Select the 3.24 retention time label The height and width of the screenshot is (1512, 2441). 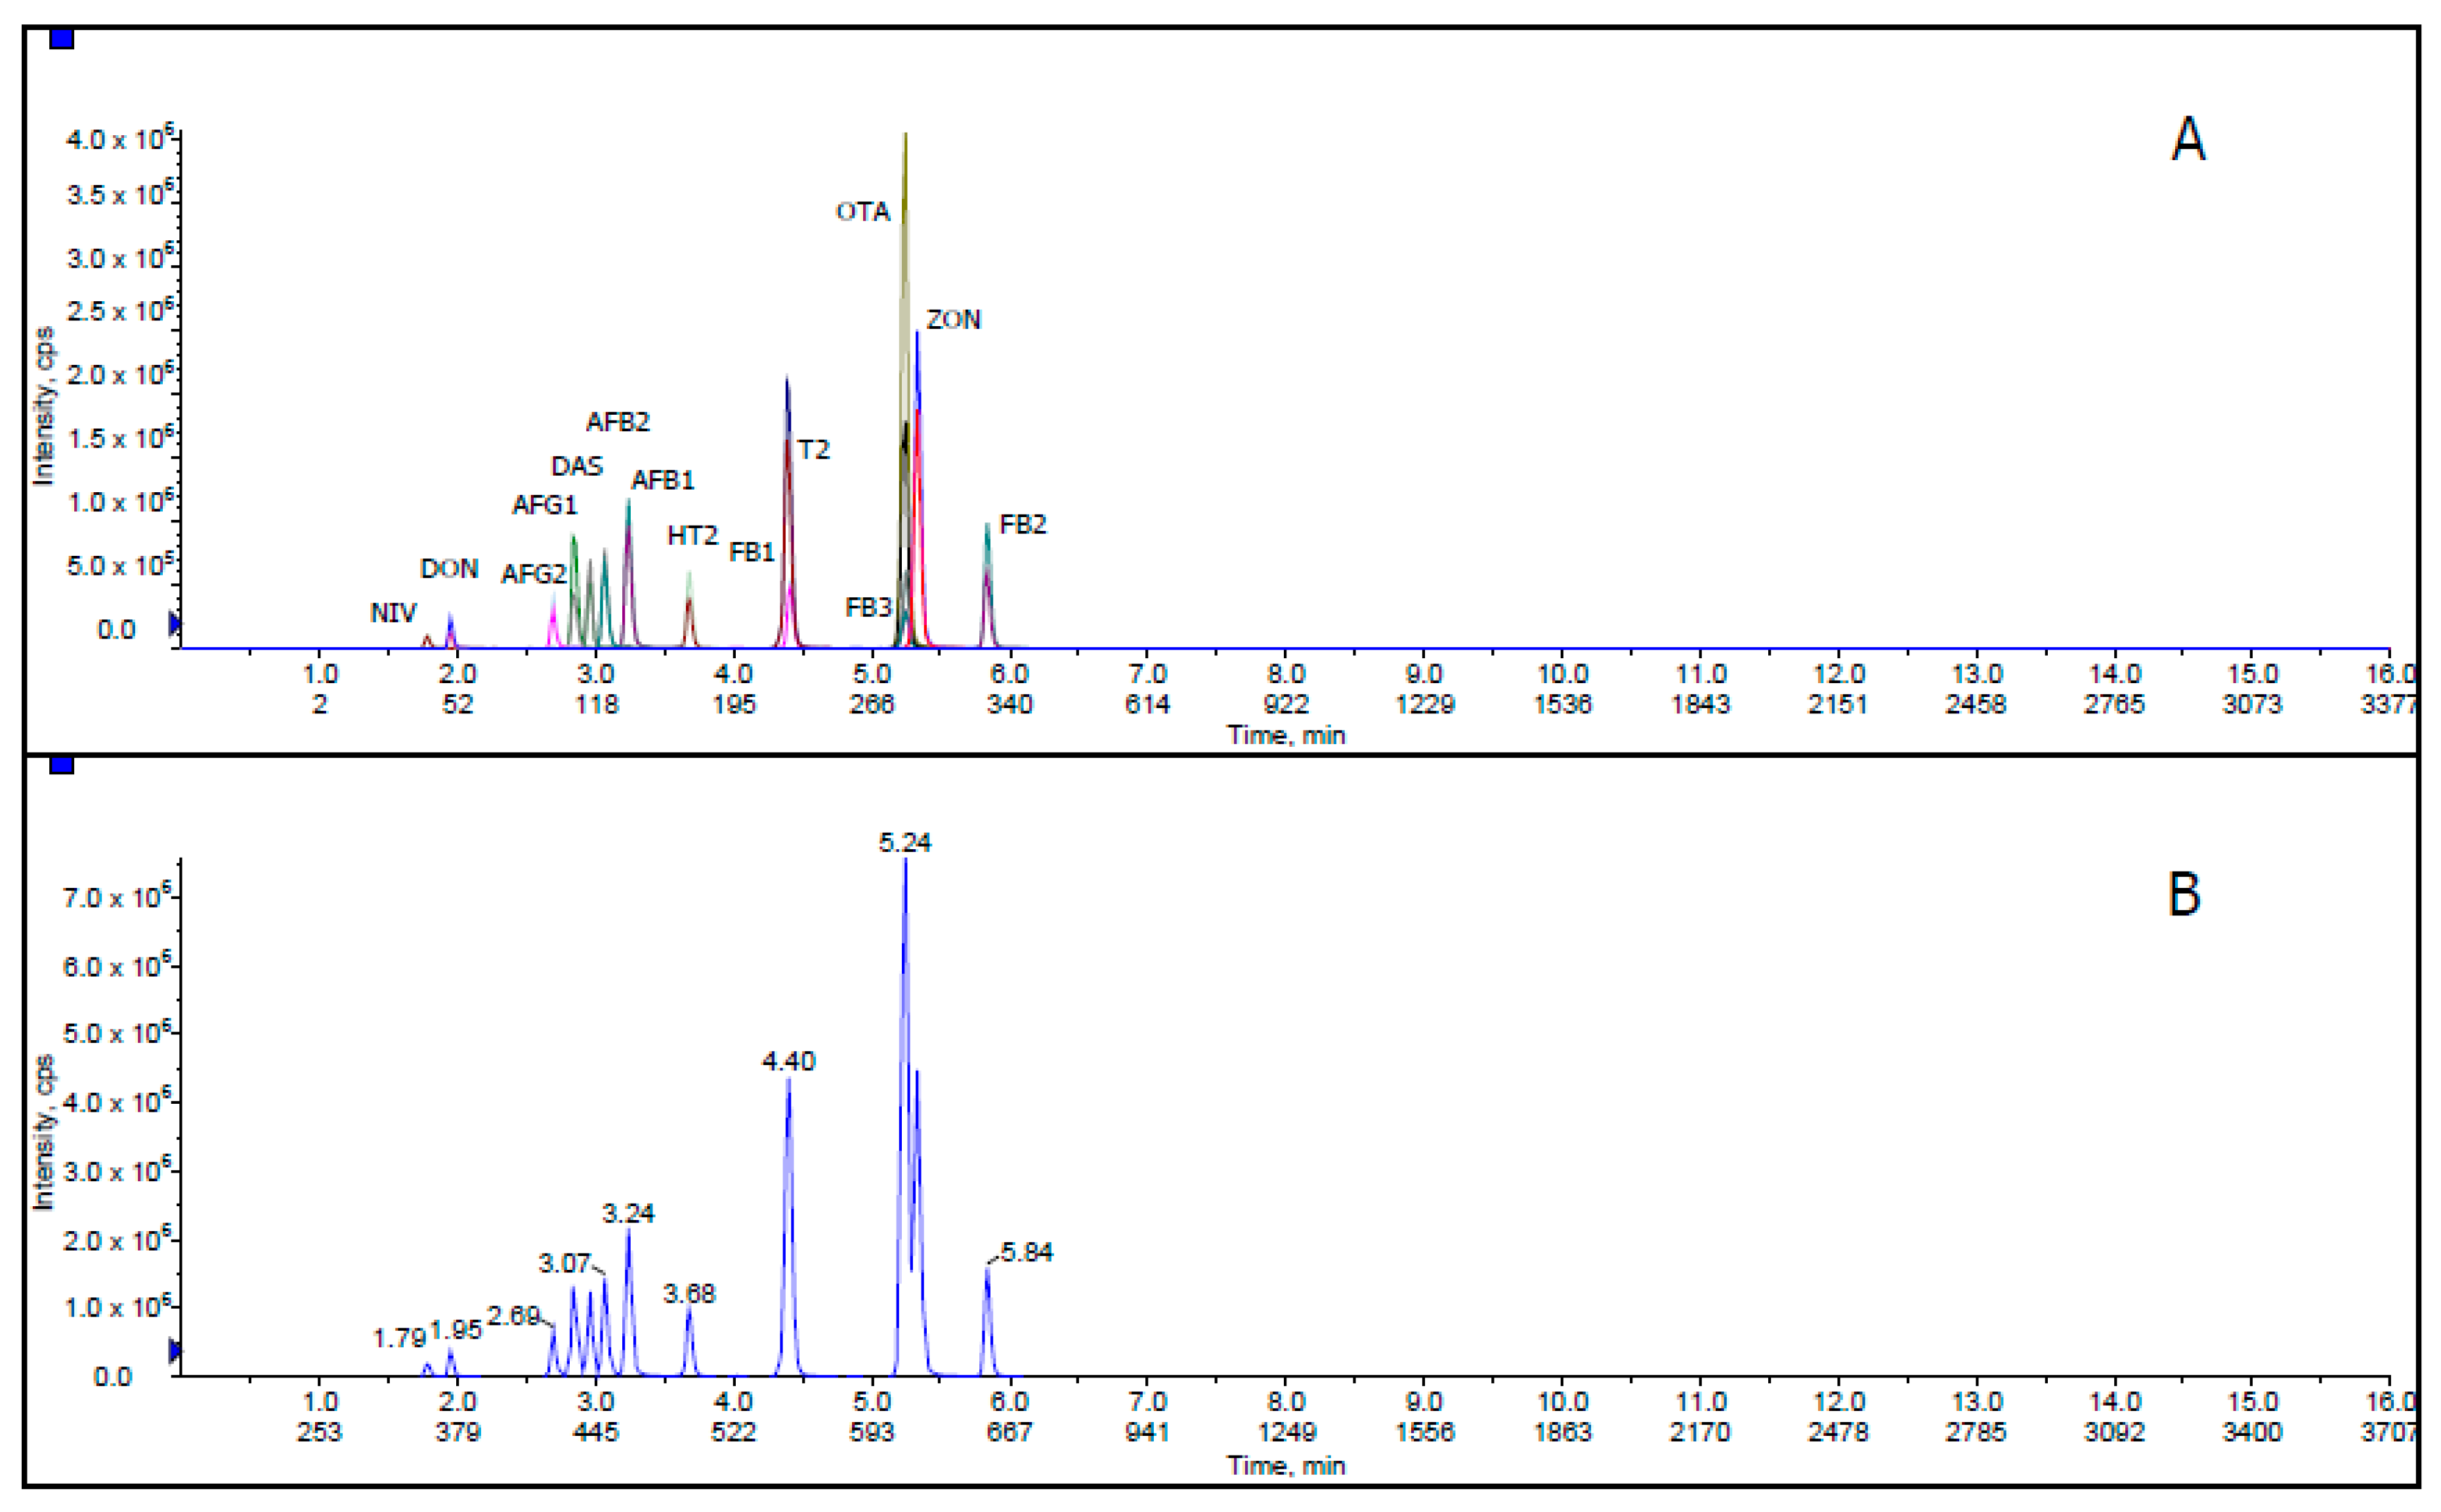(627, 1214)
